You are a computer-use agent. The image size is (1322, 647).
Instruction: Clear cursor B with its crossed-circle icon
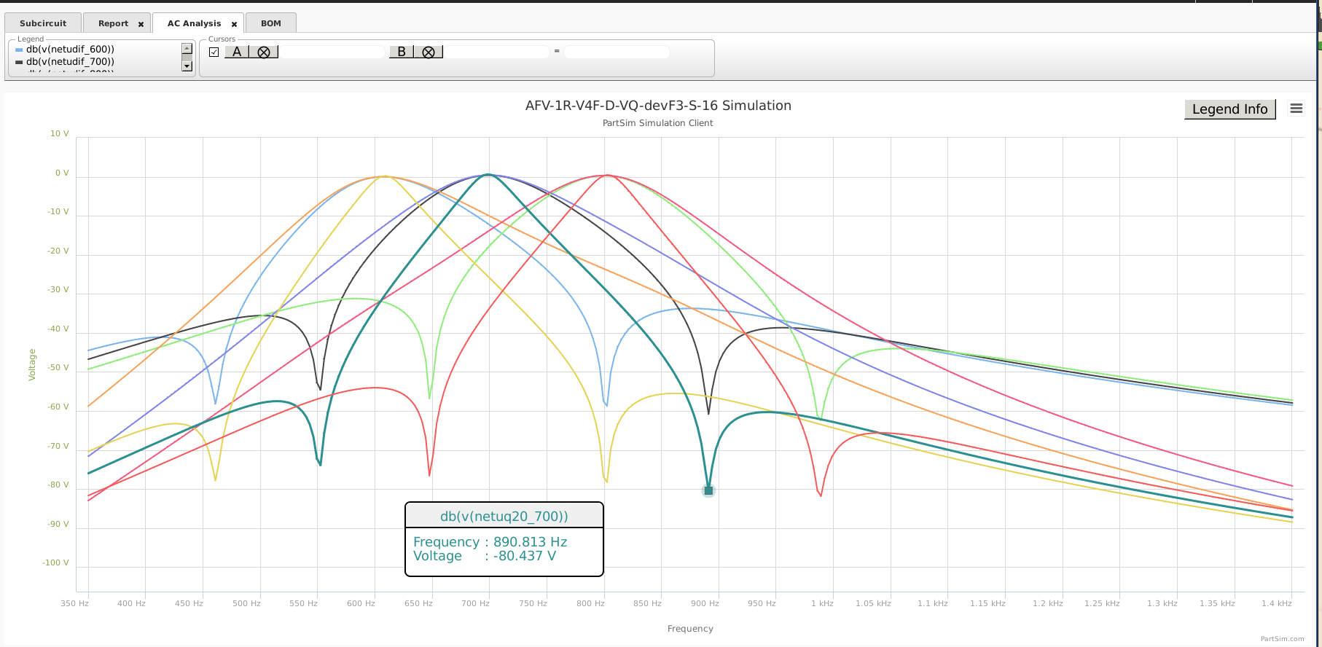point(429,52)
